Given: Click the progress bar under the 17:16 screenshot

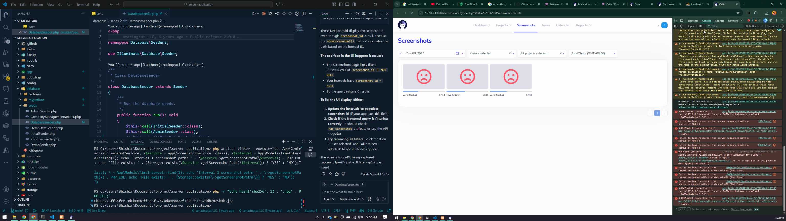Looking at the screenshot, I should click(467, 91).
